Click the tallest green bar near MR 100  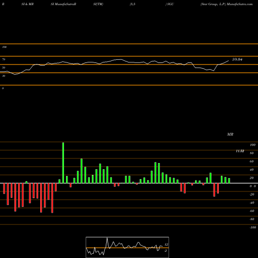(x=63, y=163)
